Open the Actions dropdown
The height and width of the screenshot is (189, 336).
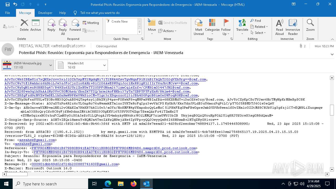[167, 31]
